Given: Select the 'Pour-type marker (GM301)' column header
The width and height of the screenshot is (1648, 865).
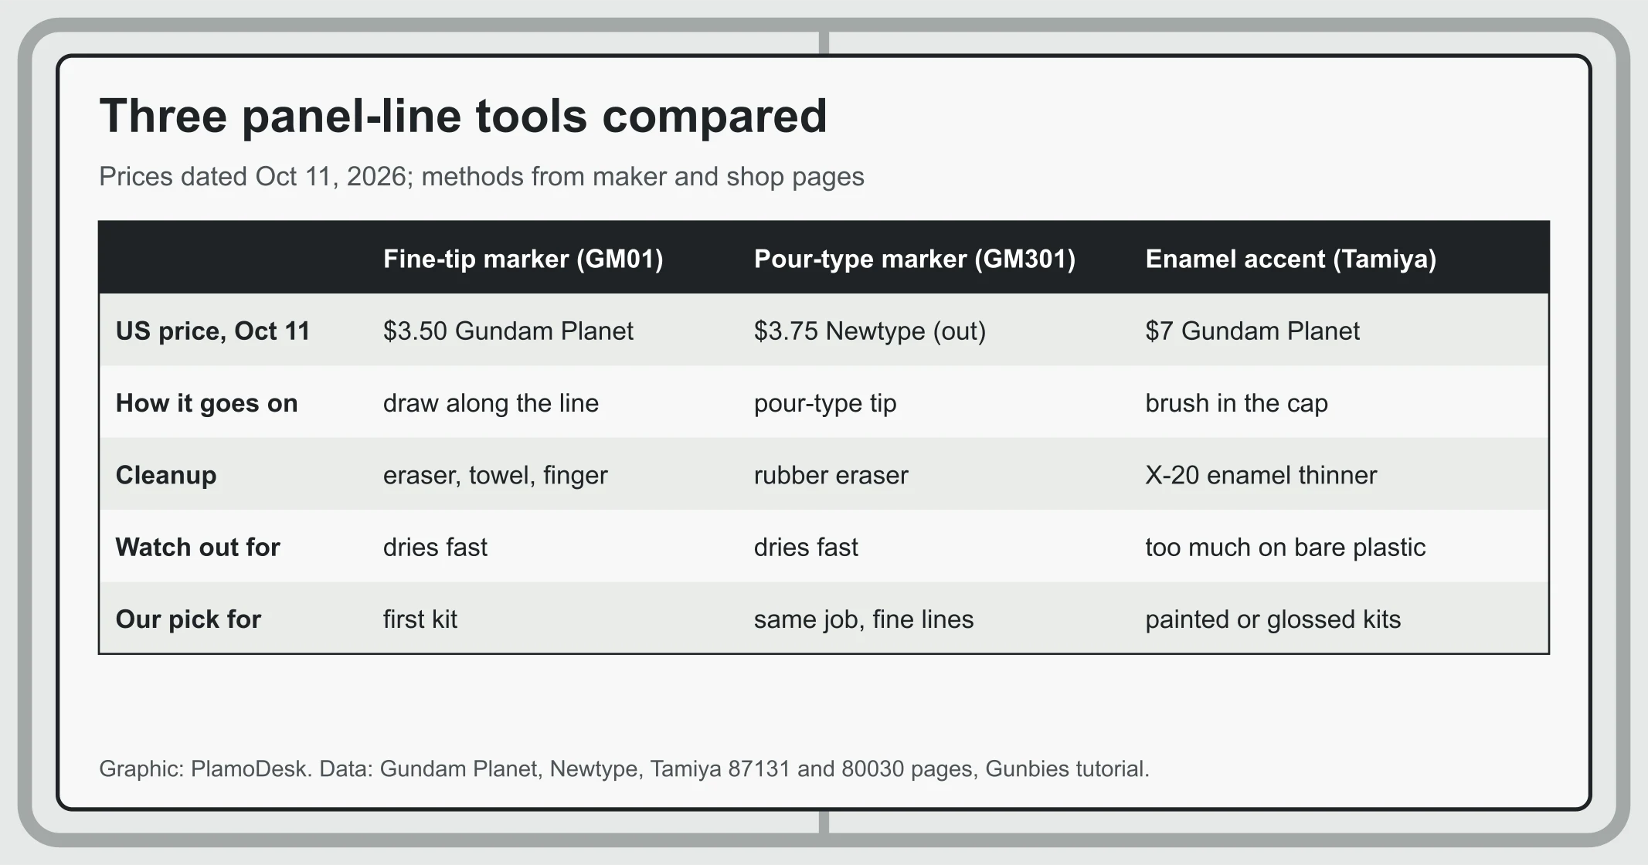Looking at the screenshot, I should click(x=915, y=258).
